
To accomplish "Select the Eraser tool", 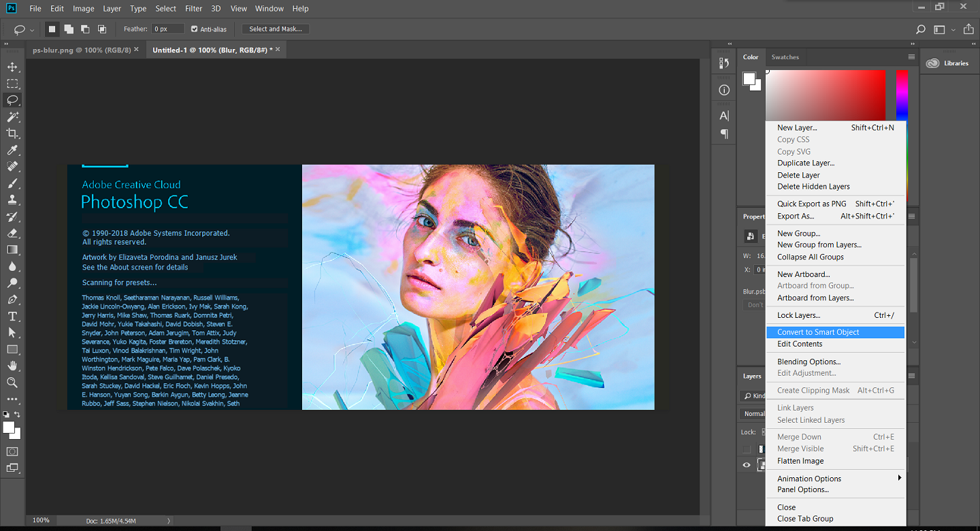I will pos(12,233).
